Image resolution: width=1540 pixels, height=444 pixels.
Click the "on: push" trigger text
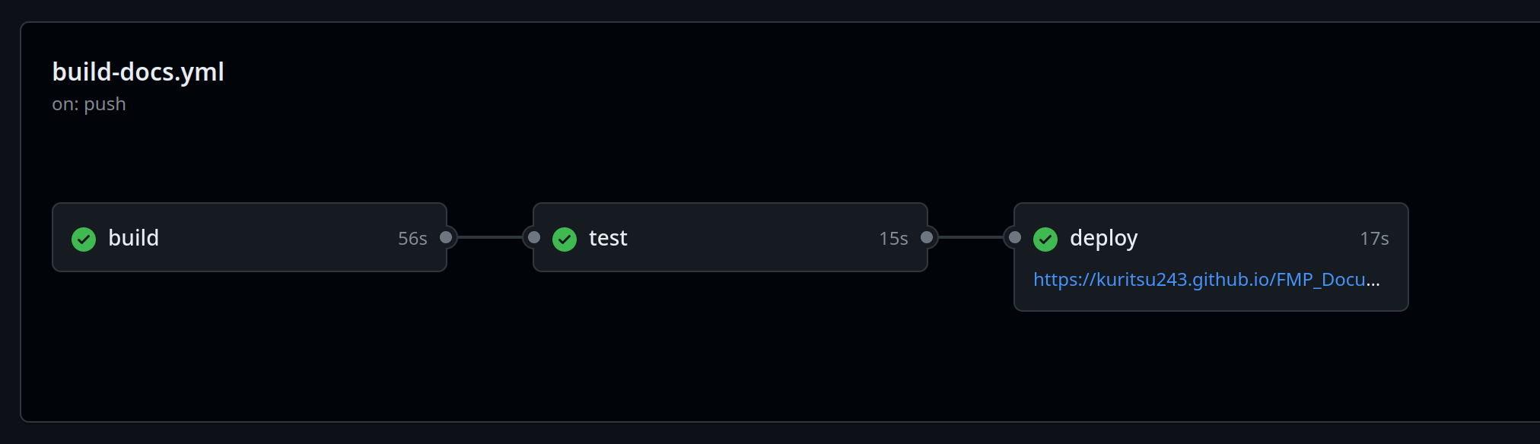(89, 104)
